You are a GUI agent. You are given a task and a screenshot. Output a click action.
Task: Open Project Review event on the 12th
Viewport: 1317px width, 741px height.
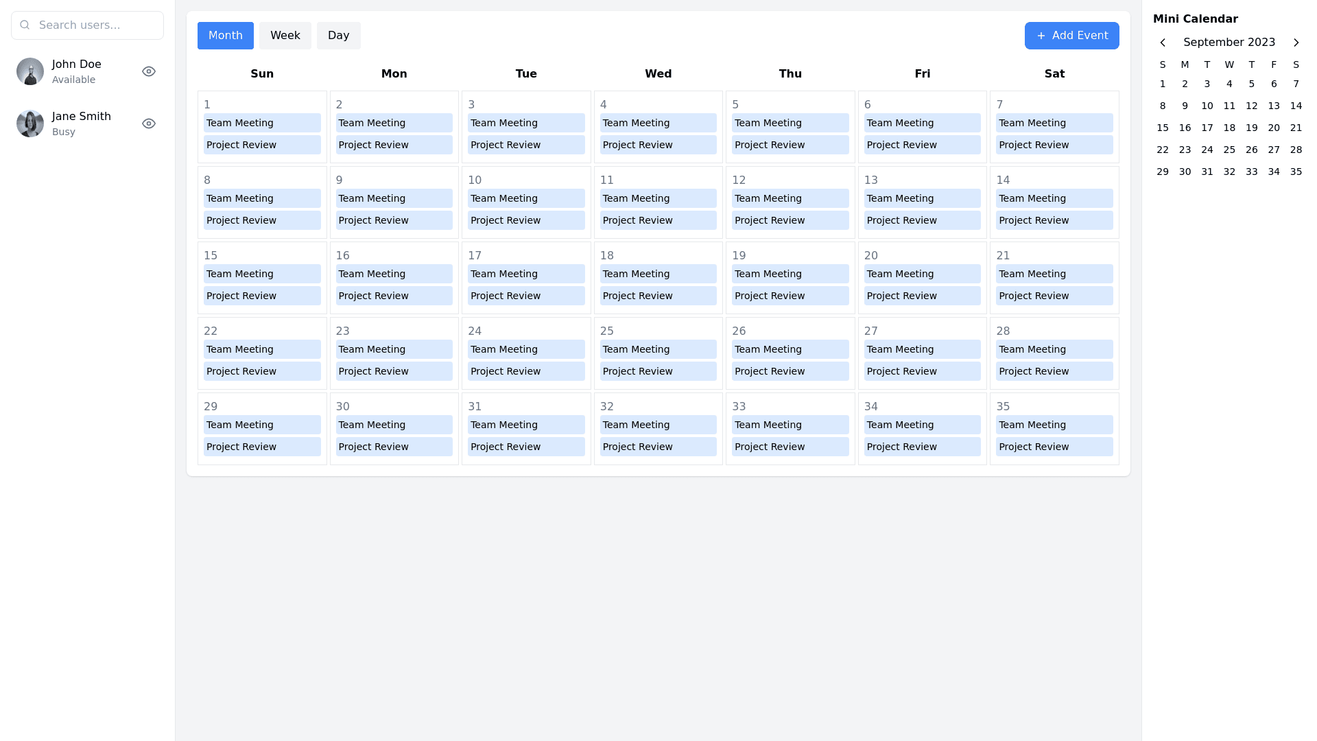coord(790,220)
